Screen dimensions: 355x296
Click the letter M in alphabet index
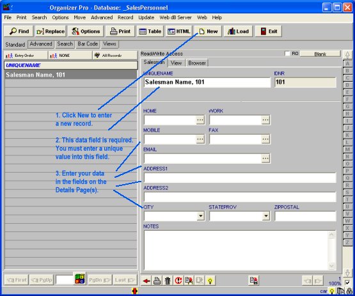tap(347, 150)
